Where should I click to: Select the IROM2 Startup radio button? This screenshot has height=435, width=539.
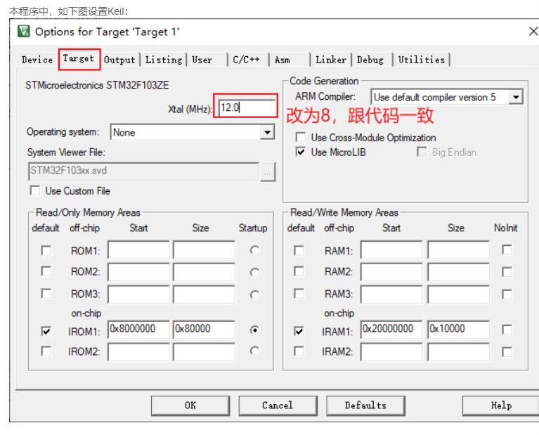click(x=254, y=351)
